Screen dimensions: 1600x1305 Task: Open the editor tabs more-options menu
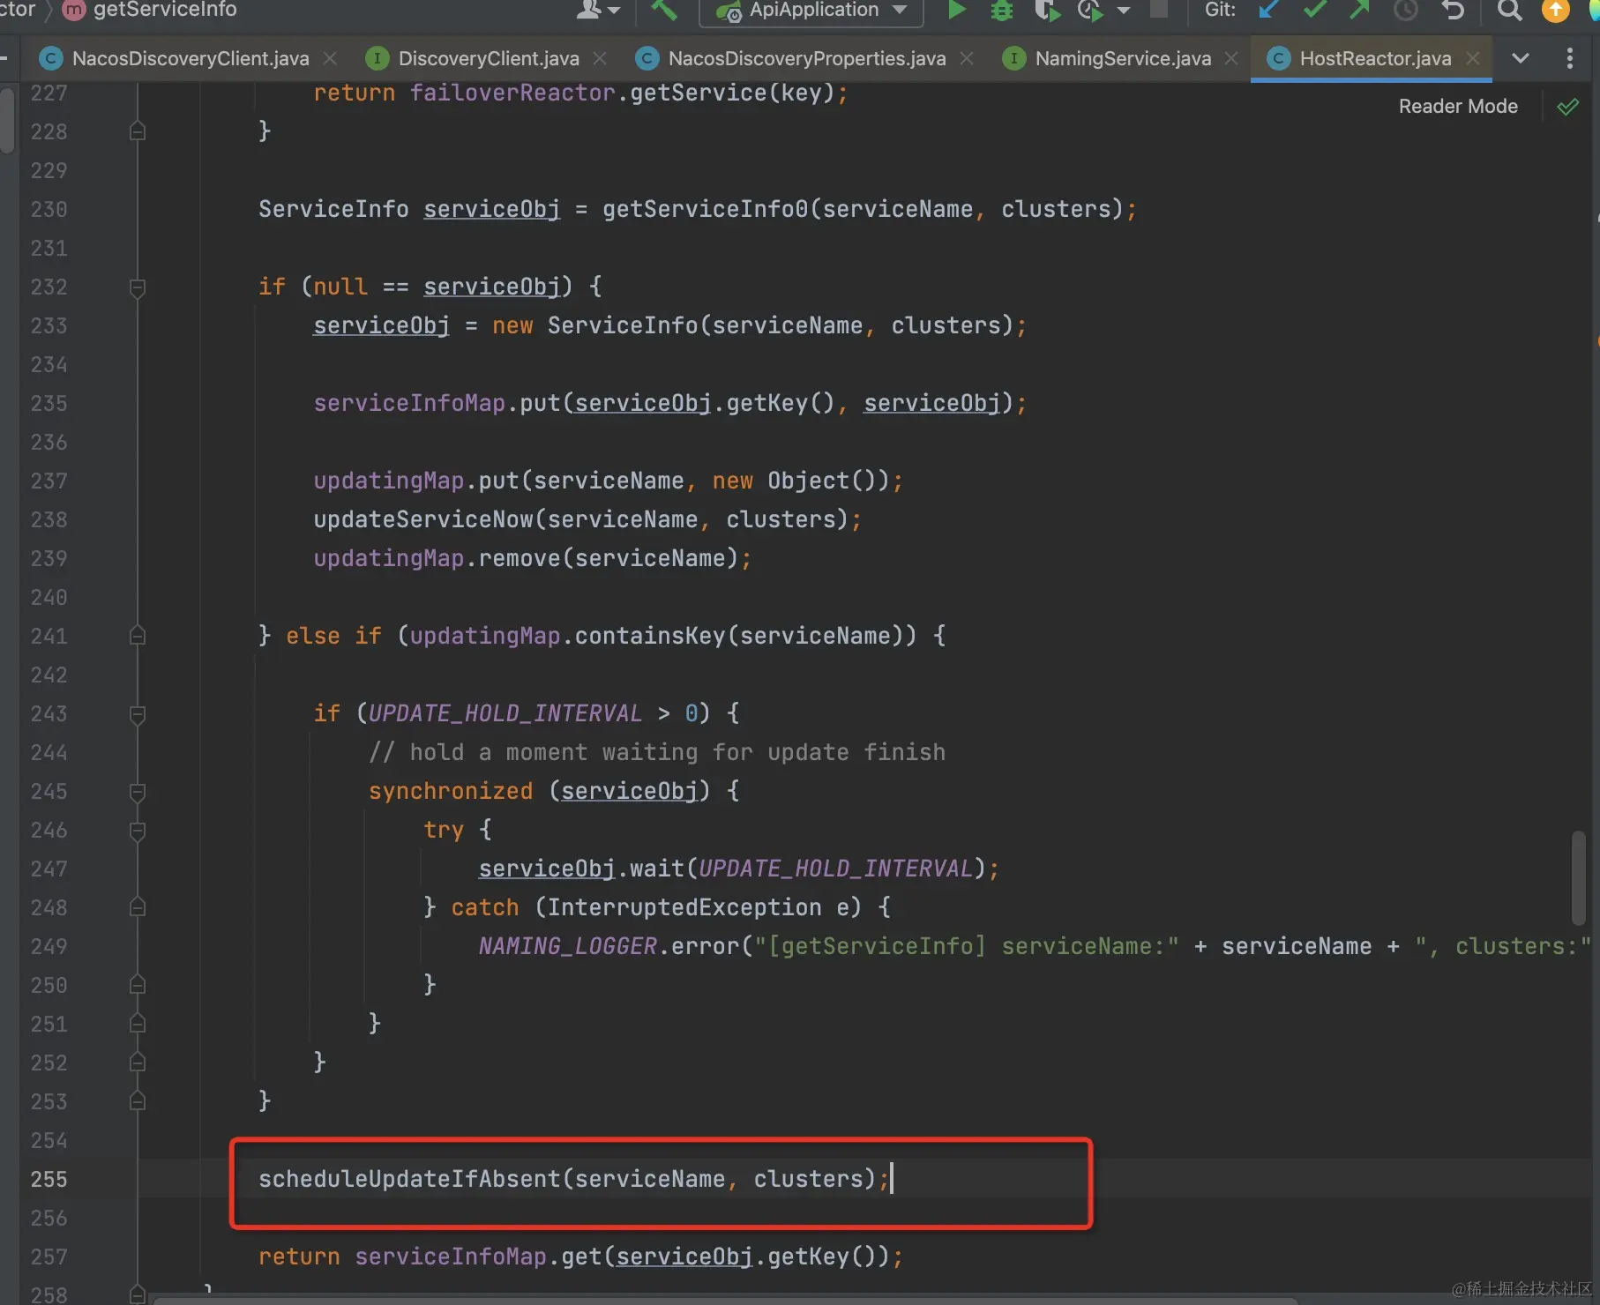tap(1569, 58)
